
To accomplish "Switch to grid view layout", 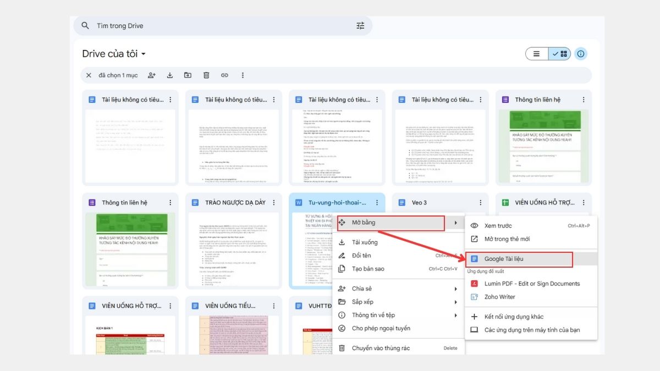I will [x=559, y=54].
